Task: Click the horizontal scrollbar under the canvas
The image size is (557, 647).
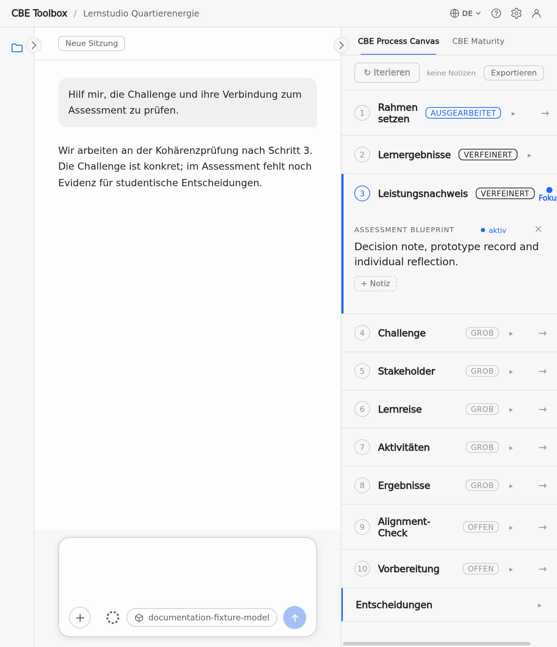Action: (x=437, y=644)
